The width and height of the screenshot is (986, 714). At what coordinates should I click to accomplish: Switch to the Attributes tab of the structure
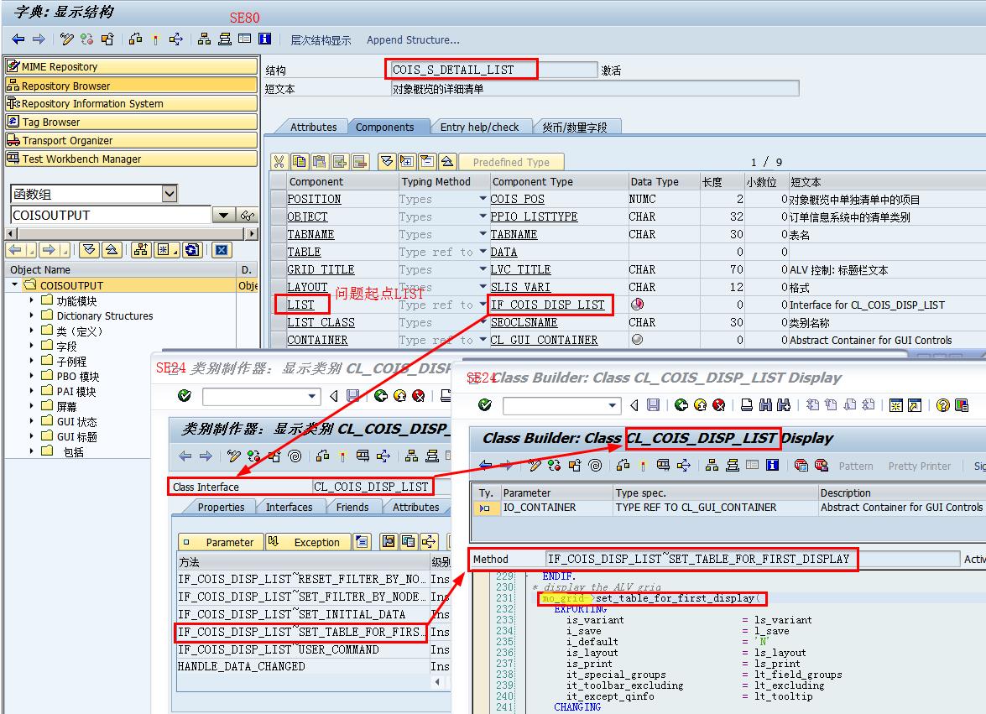click(313, 127)
